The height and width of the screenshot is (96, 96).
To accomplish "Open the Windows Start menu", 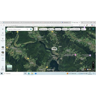I will 2,74.
